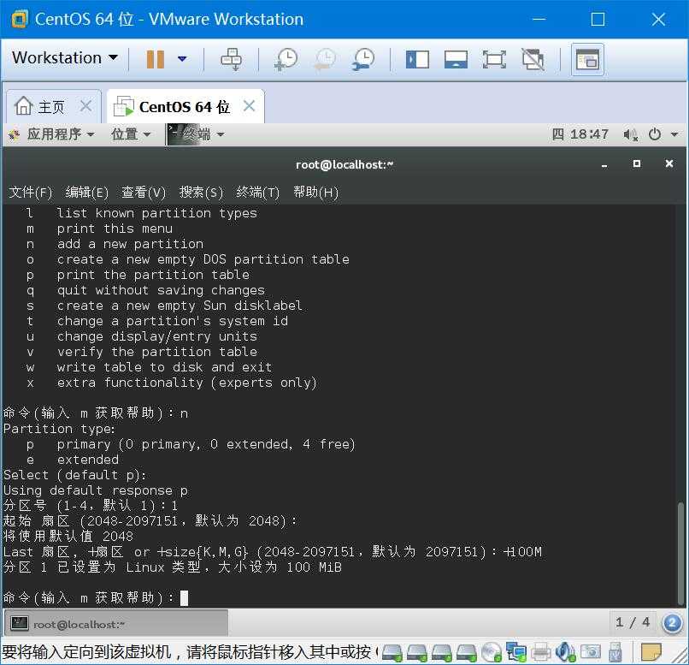
Task: Click 'Using default response p' line
Action: point(96,490)
